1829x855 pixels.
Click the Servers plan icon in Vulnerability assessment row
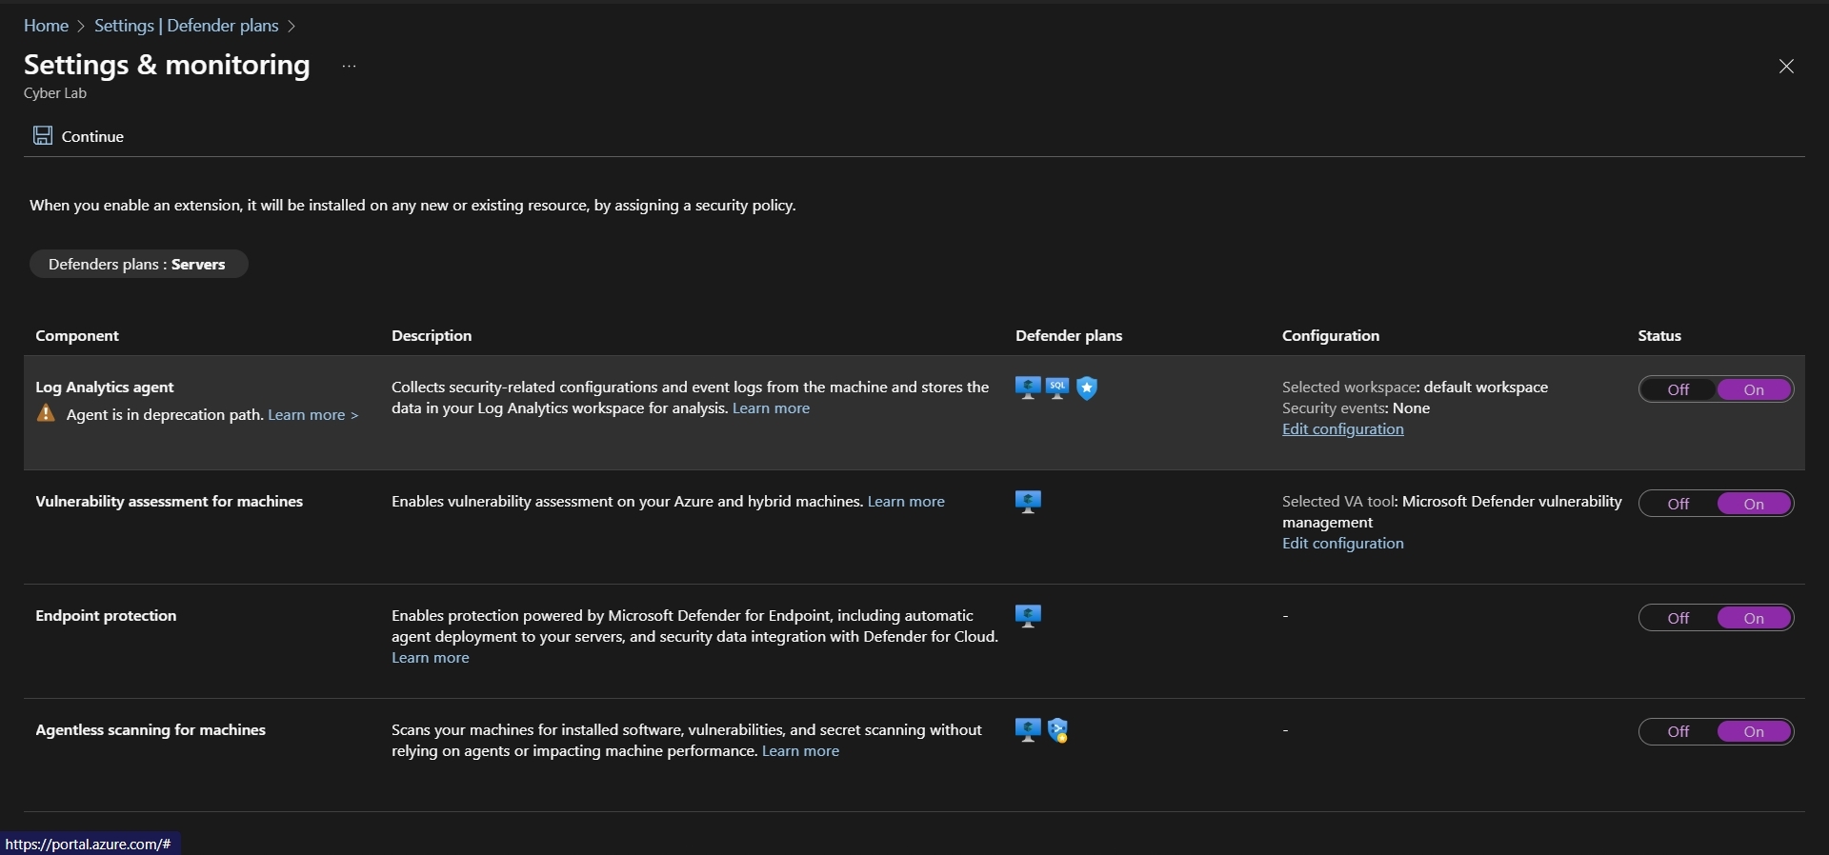point(1028,502)
